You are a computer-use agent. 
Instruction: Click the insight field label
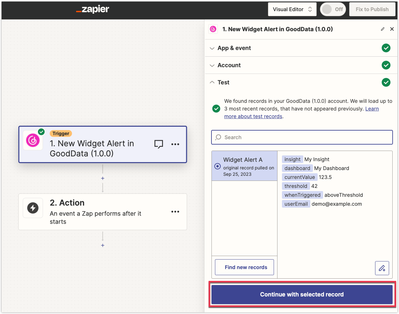(x=292, y=159)
